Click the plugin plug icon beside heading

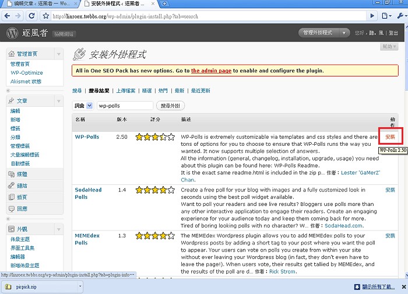(x=79, y=54)
